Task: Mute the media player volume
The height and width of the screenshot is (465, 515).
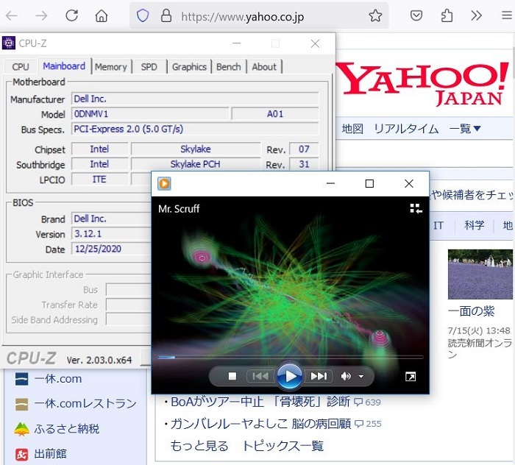Action: 346,377
